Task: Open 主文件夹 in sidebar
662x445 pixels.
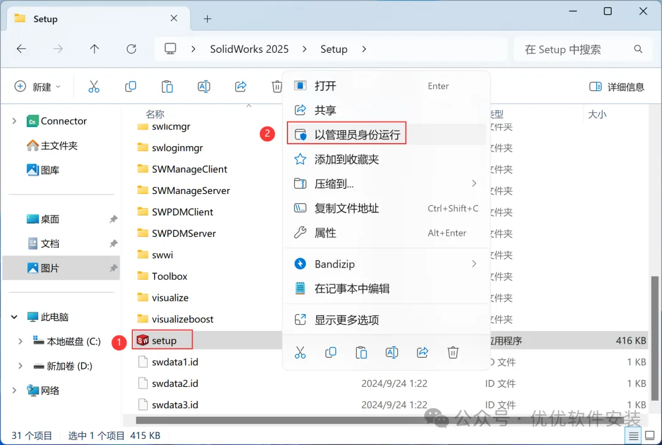Action: pos(52,146)
